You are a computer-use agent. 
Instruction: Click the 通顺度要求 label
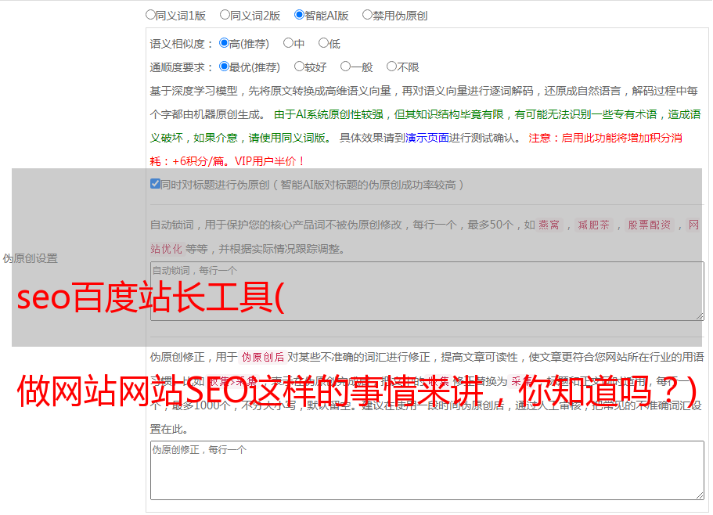click(181, 67)
